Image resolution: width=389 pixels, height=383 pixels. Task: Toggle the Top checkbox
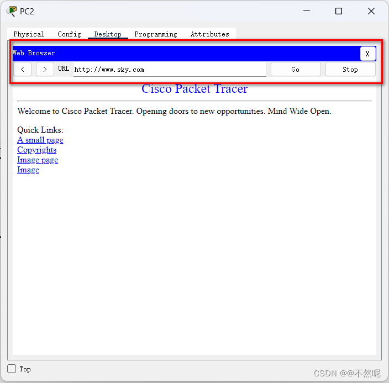coord(12,369)
